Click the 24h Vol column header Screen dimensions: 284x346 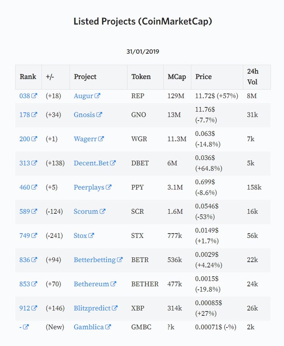[x=253, y=77]
